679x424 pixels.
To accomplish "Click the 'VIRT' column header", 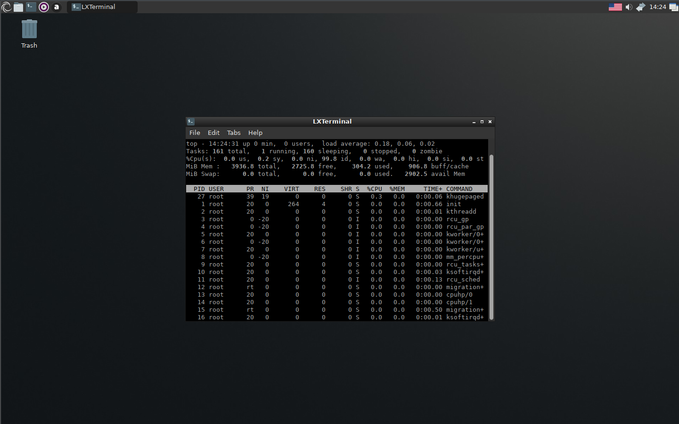I will (x=292, y=189).
